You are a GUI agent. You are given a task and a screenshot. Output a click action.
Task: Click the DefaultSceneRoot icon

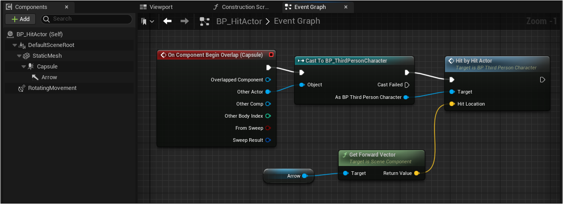click(x=22, y=45)
